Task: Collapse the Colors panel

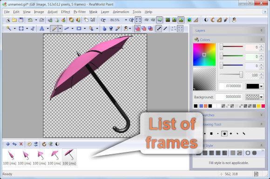Action: coord(262,40)
